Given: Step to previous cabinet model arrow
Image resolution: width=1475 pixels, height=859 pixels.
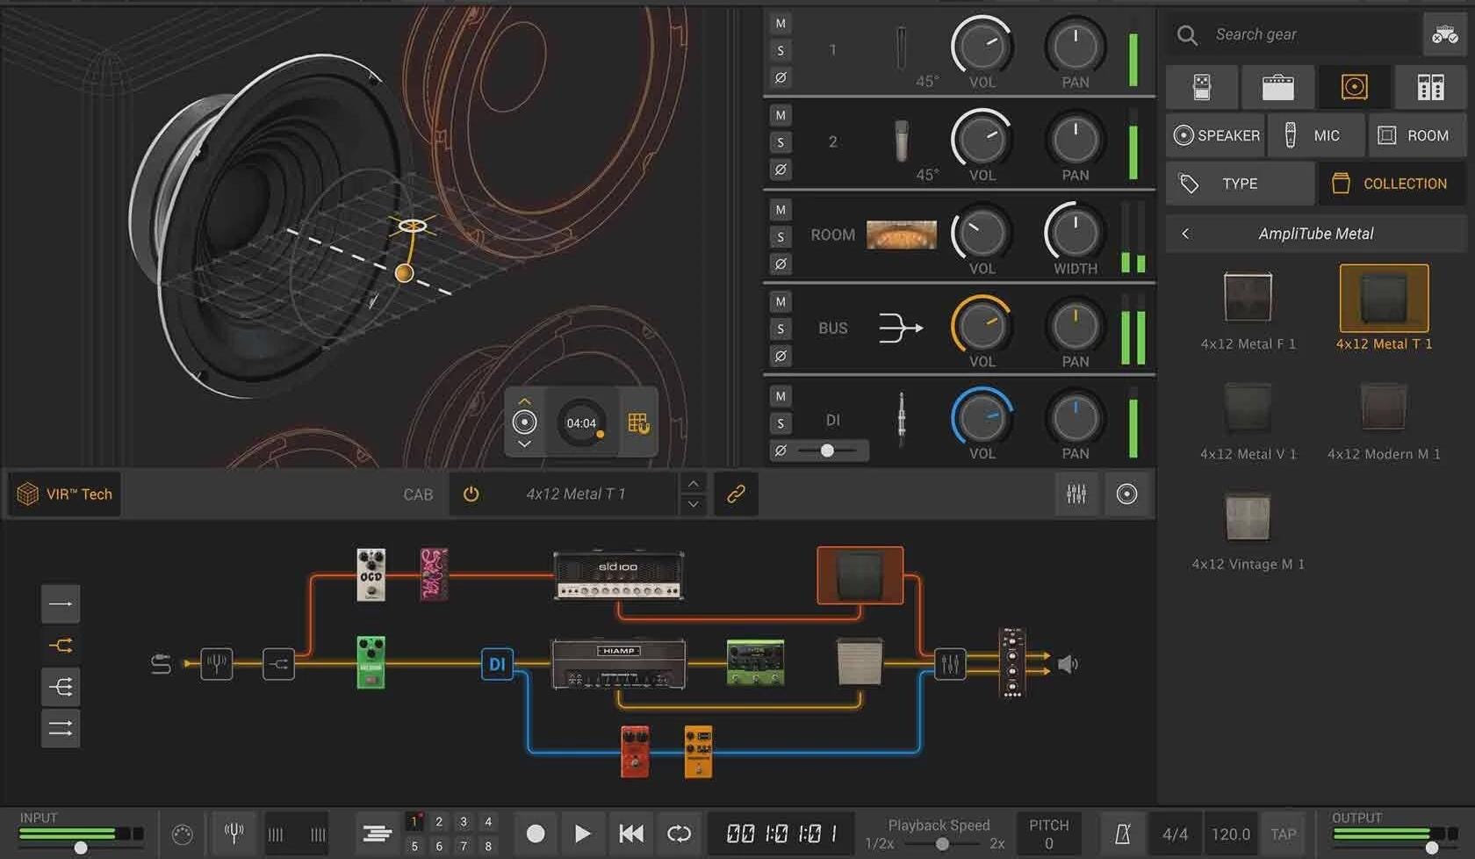Looking at the screenshot, I should (x=694, y=483).
